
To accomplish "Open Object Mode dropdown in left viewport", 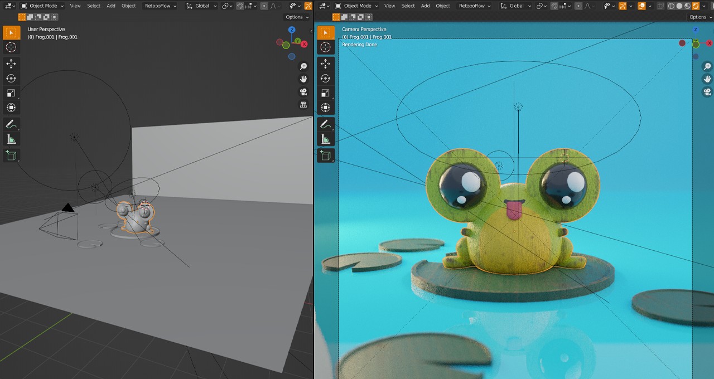I will tap(42, 6).
